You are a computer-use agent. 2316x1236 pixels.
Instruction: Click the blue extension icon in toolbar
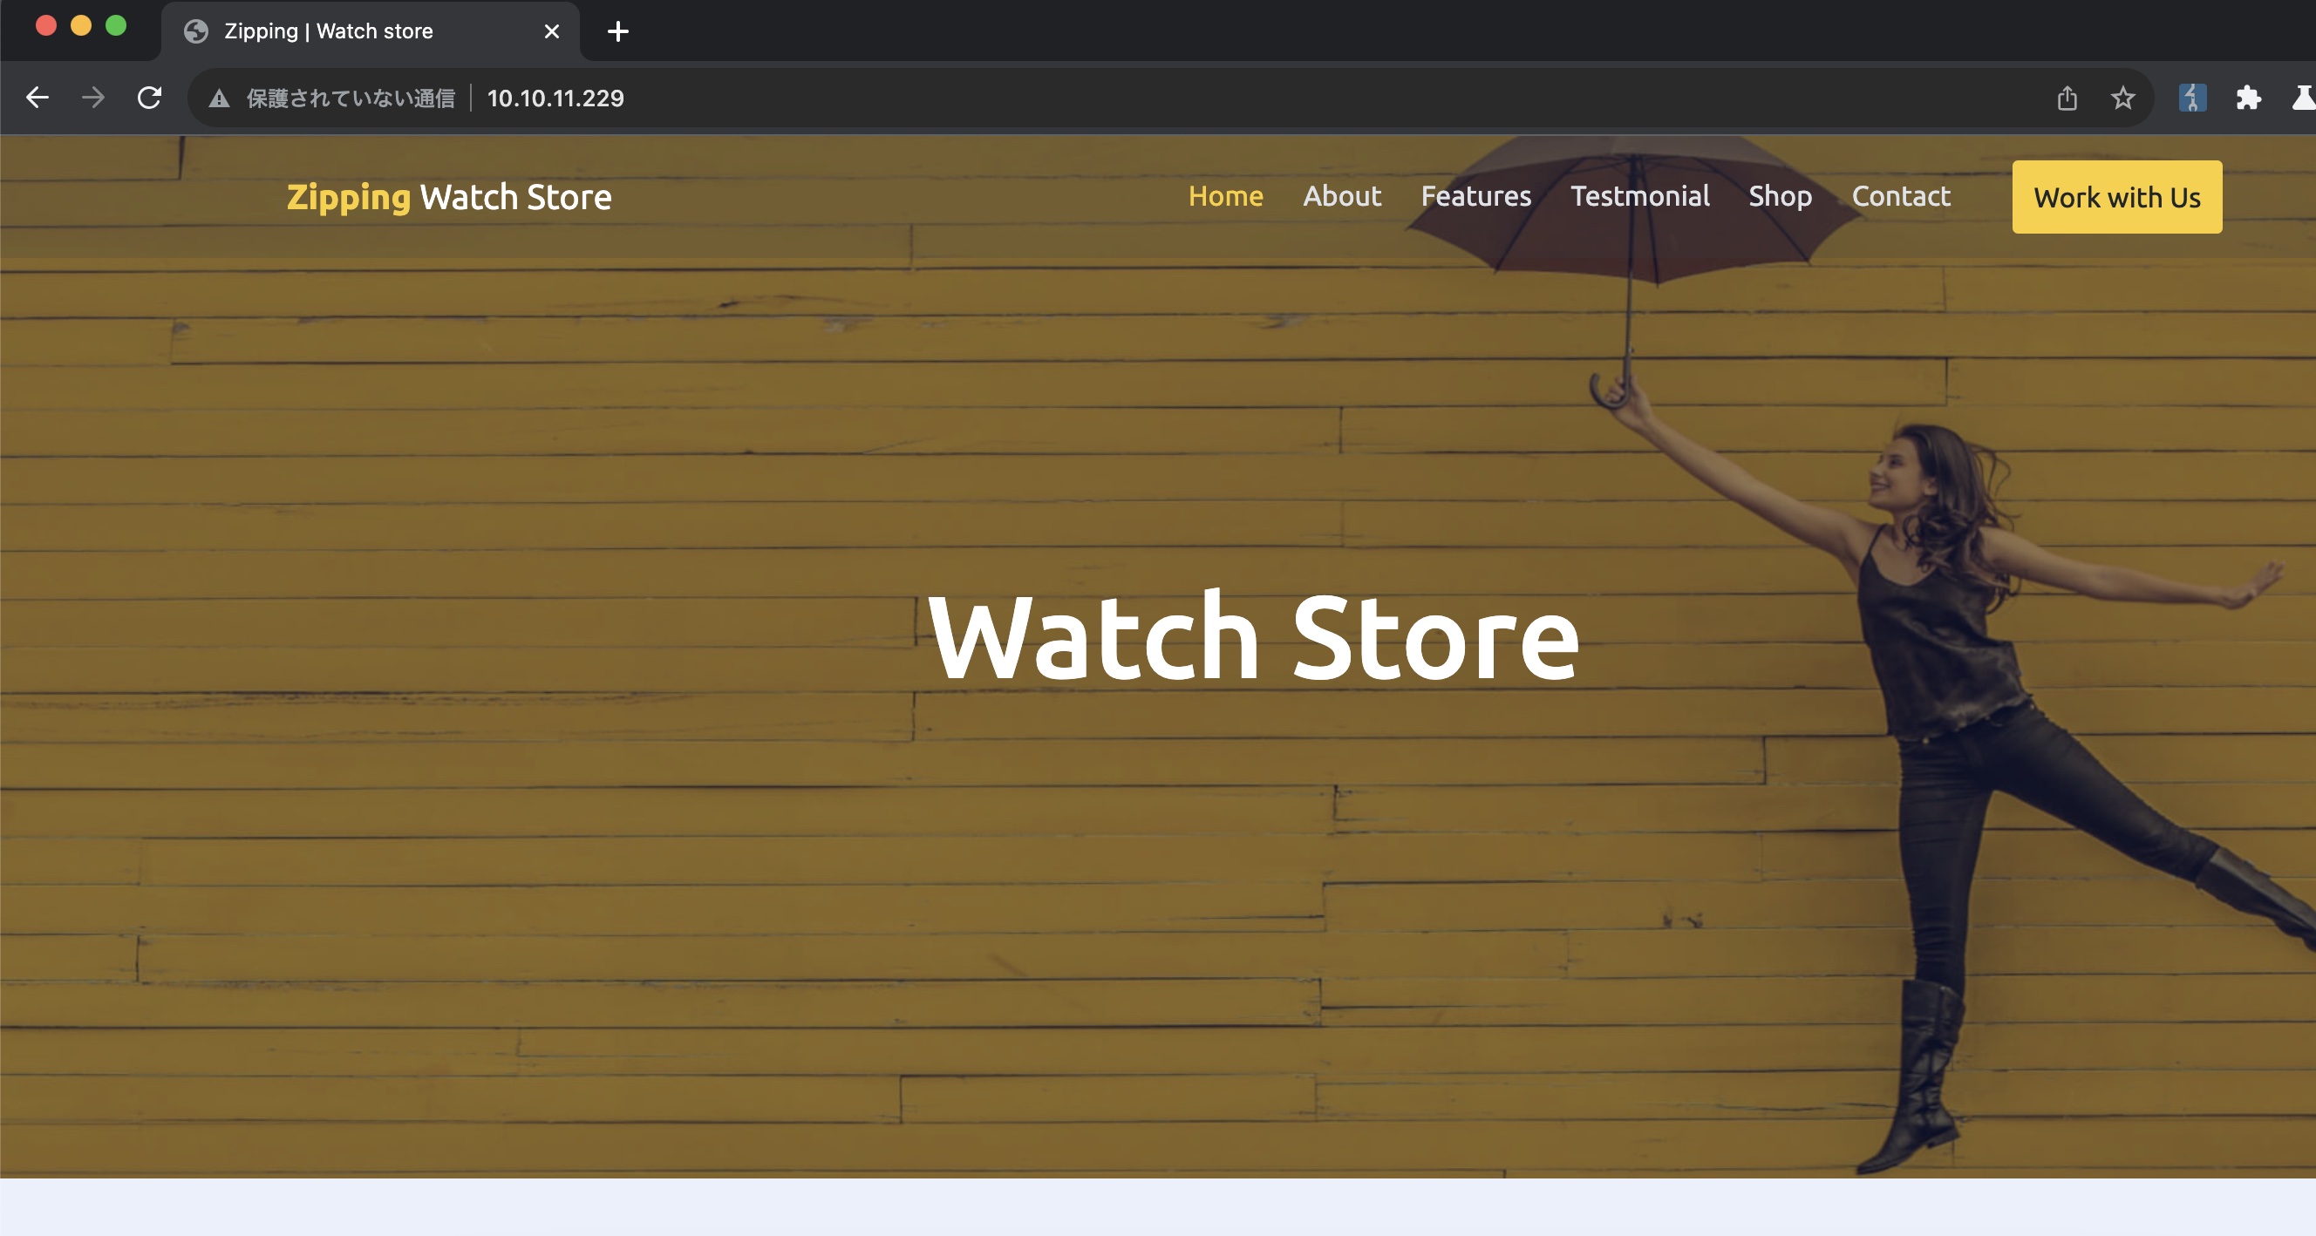tap(2192, 97)
